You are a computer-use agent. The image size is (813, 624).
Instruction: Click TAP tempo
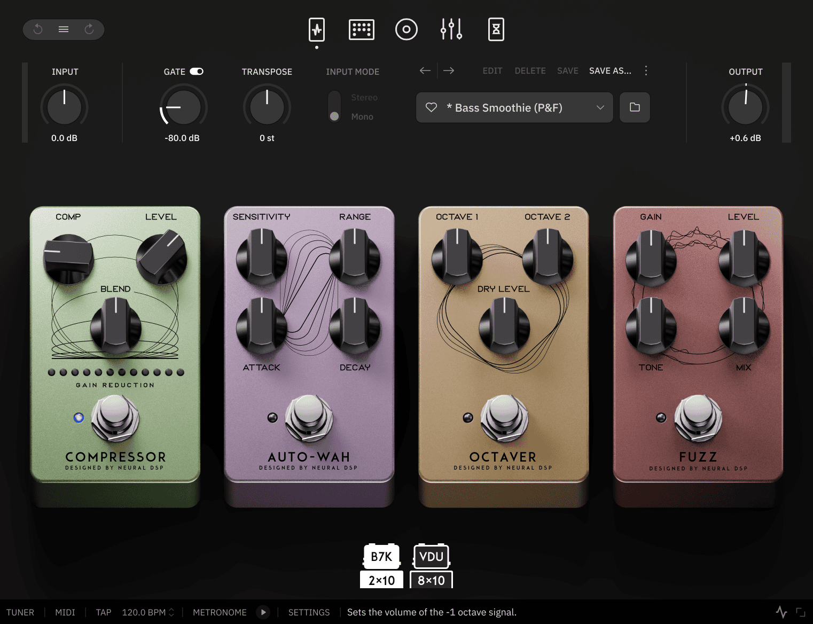104,612
